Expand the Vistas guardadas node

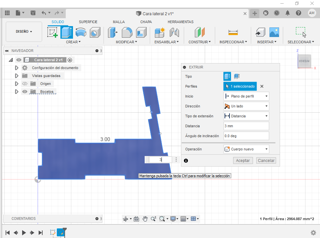click(x=17, y=76)
